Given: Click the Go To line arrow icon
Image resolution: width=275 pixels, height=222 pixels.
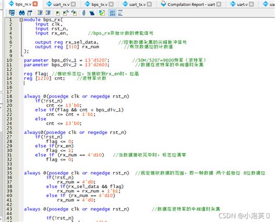Looking at the screenshot, I should coord(30,13).
